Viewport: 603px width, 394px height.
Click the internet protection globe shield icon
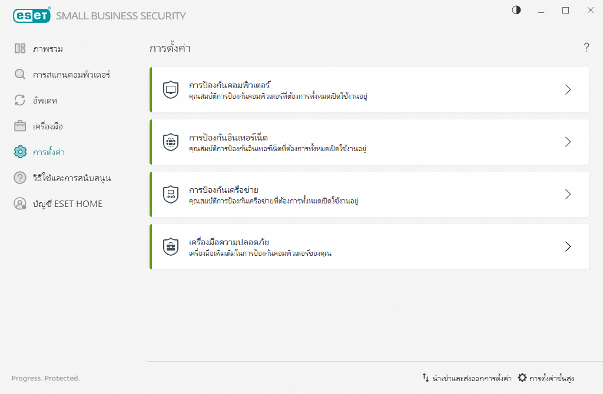[170, 142]
